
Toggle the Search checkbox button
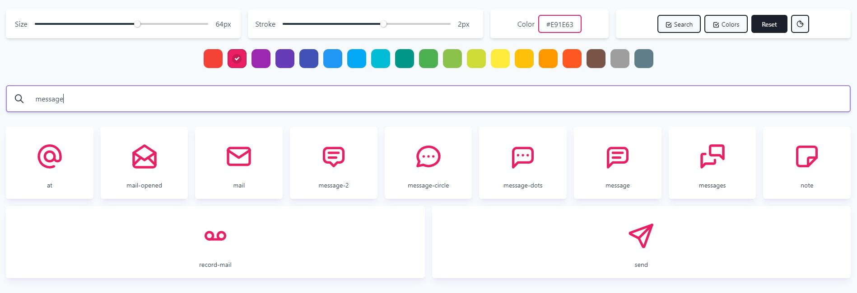(679, 24)
